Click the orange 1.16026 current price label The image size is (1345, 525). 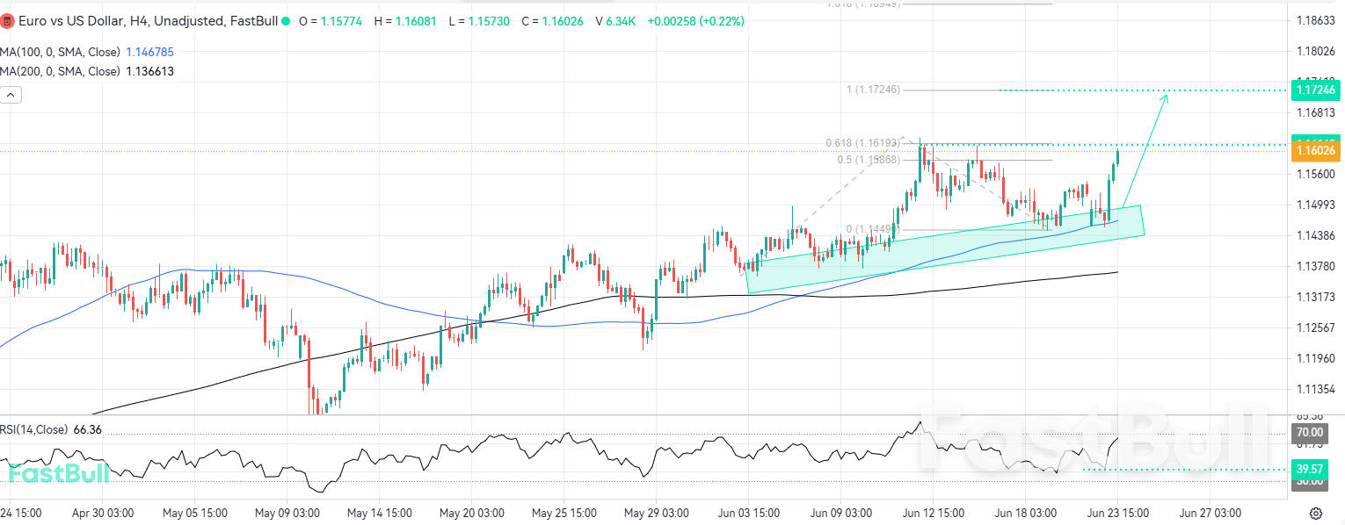(1315, 150)
